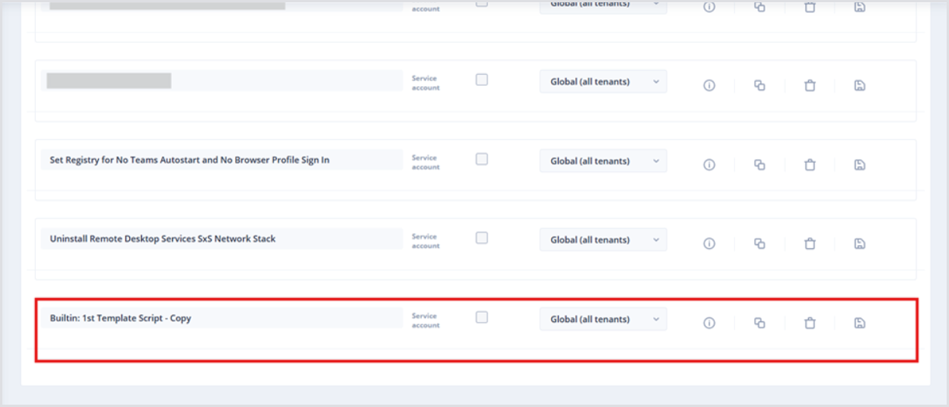Screen dimensions: 949x407
Task: Delete the Set Registry for No Teams Autostart script
Action: click(x=810, y=165)
